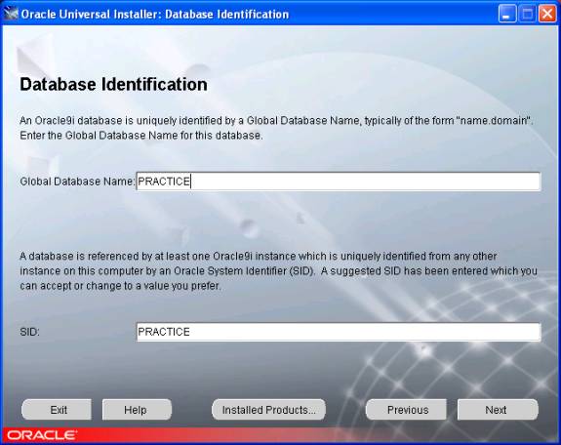This screenshot has width=561, height=445.
Task: Minimize the installer window
Action: click(506, 14)
